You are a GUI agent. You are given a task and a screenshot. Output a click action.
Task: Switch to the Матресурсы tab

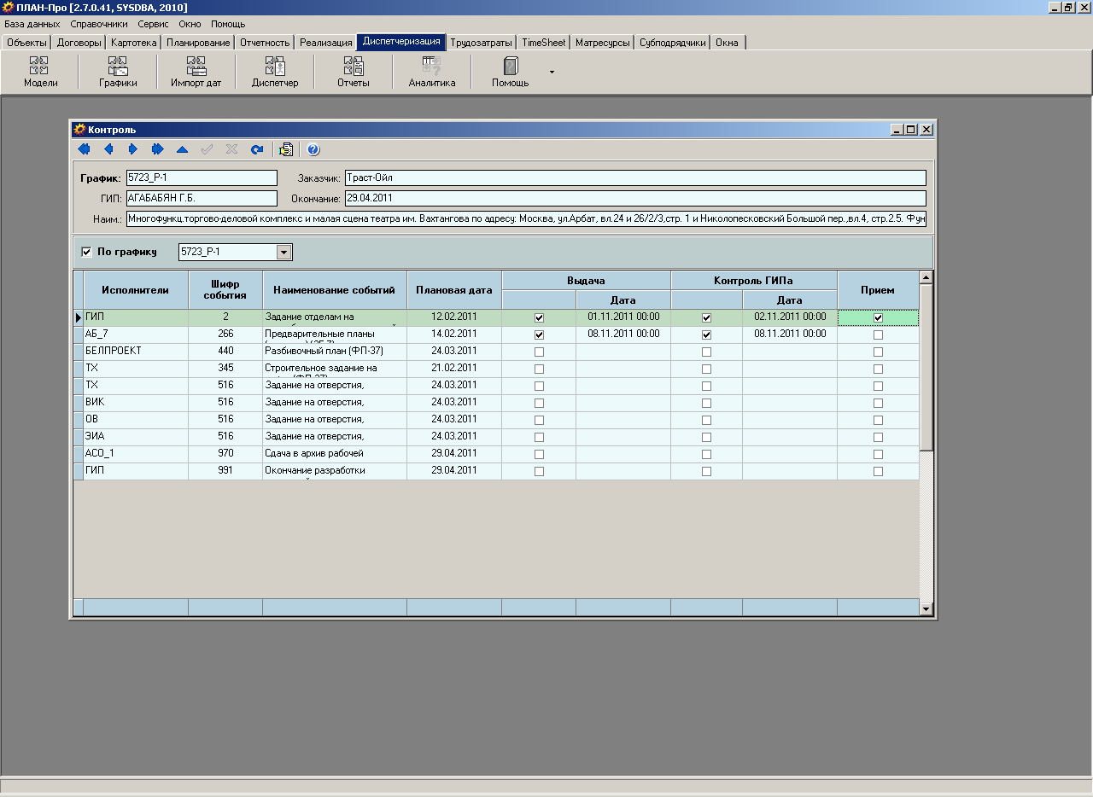603,42
